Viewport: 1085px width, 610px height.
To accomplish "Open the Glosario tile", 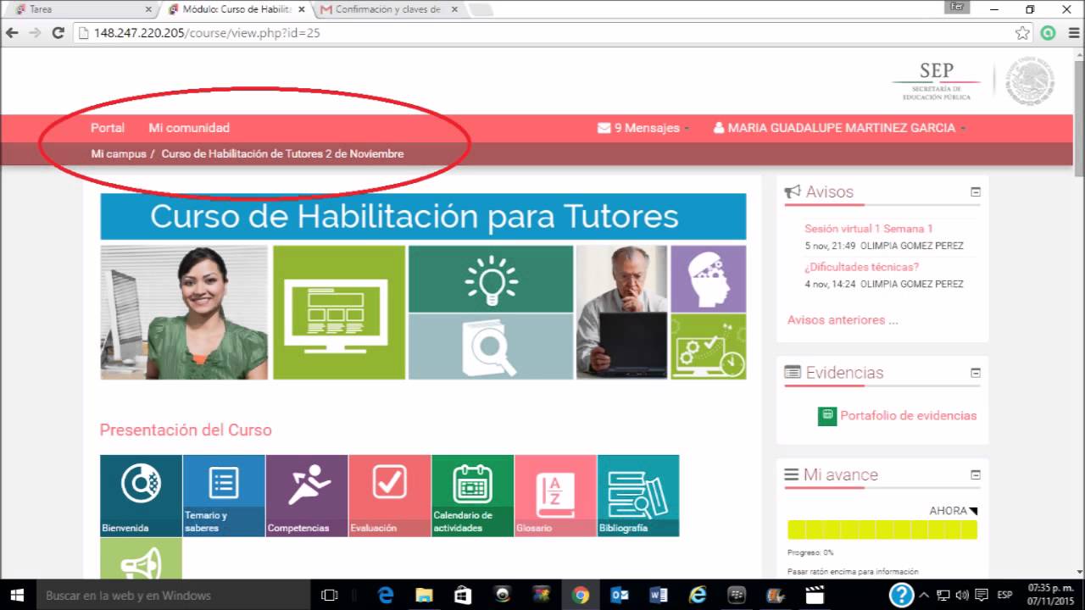I will coord(555,496).
